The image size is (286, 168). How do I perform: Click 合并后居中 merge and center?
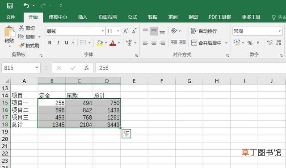(206, 43)
